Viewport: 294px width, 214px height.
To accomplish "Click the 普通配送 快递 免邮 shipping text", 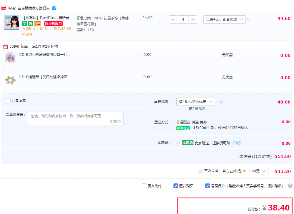I will click(x=191, y=122).
